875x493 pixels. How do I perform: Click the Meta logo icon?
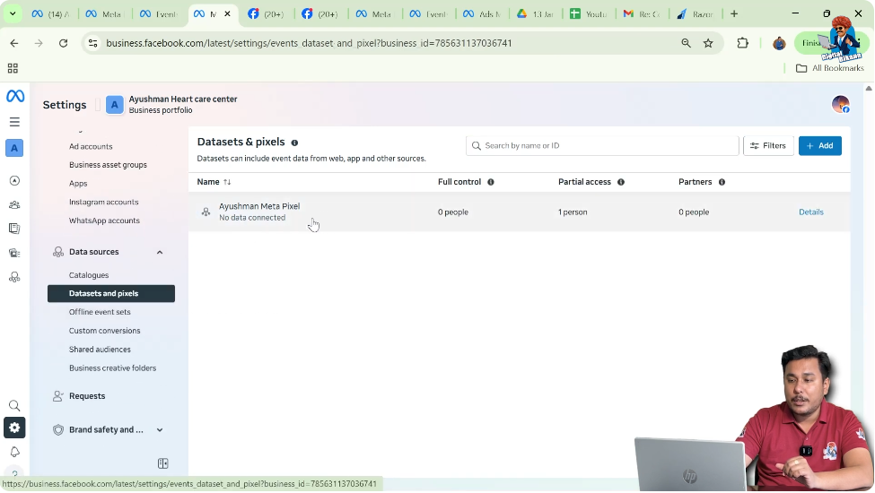[15, 97]
